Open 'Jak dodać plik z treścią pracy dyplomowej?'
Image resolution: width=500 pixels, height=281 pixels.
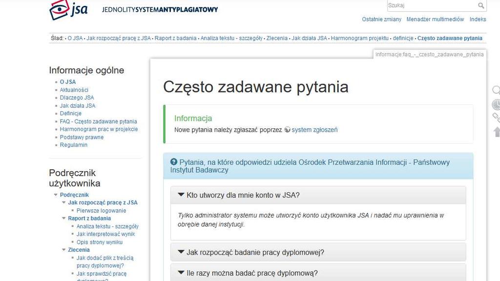pyautogui.click(x=105, y=261)
